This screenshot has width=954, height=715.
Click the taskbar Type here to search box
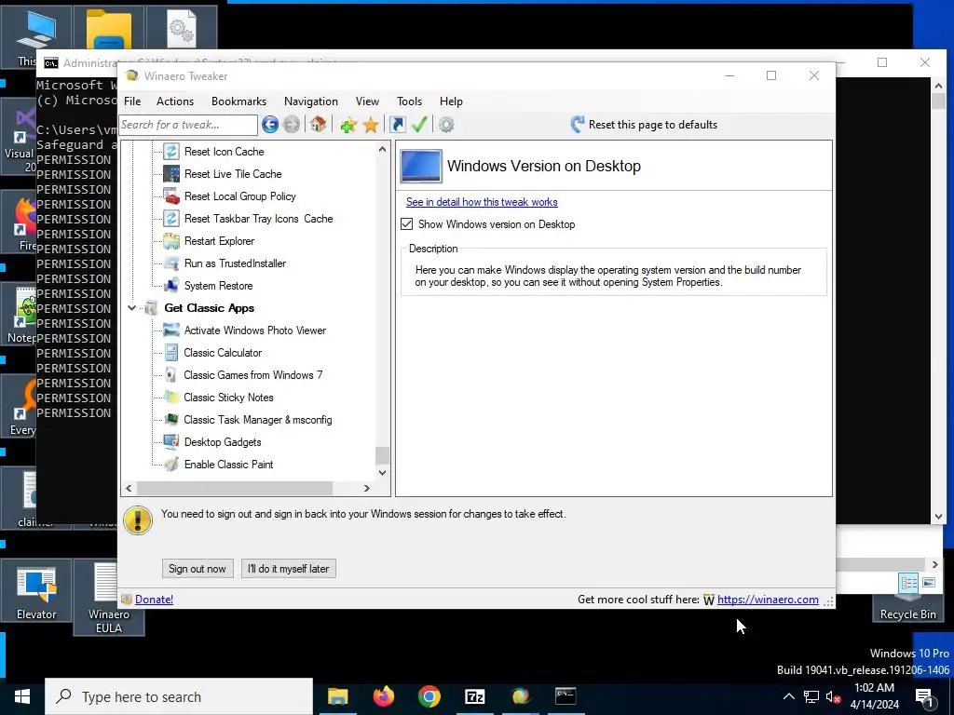[x=179, y=696]
